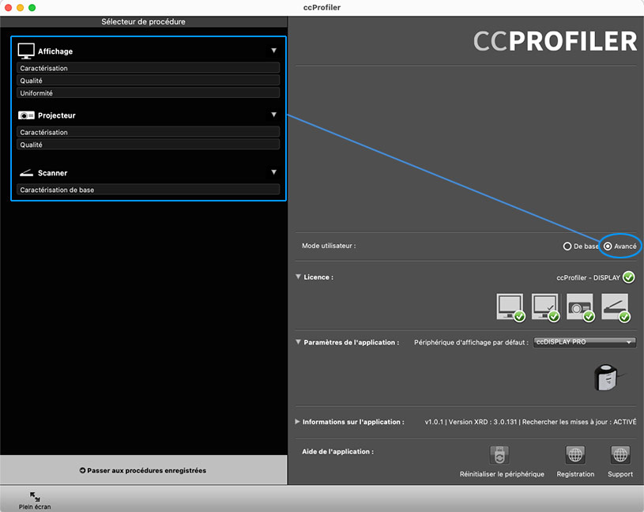Choose Caractérisation under Affichage

(x=149, y=68)
